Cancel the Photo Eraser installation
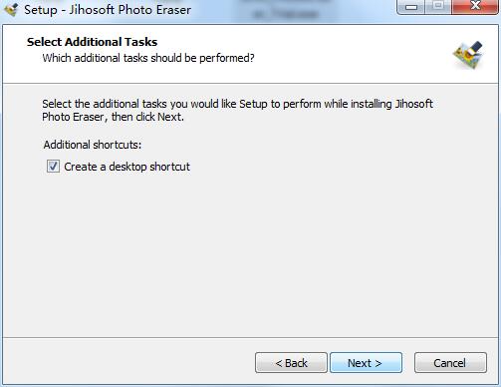 click(x=450, y=363)
